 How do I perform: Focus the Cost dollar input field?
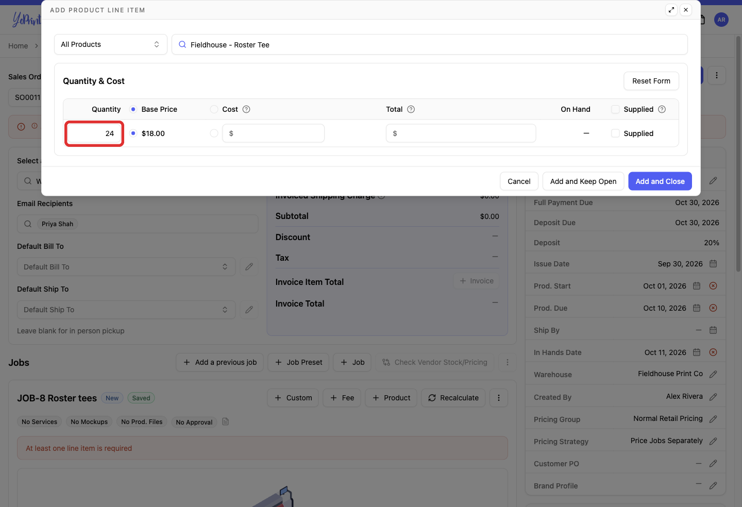pos(274,133)
